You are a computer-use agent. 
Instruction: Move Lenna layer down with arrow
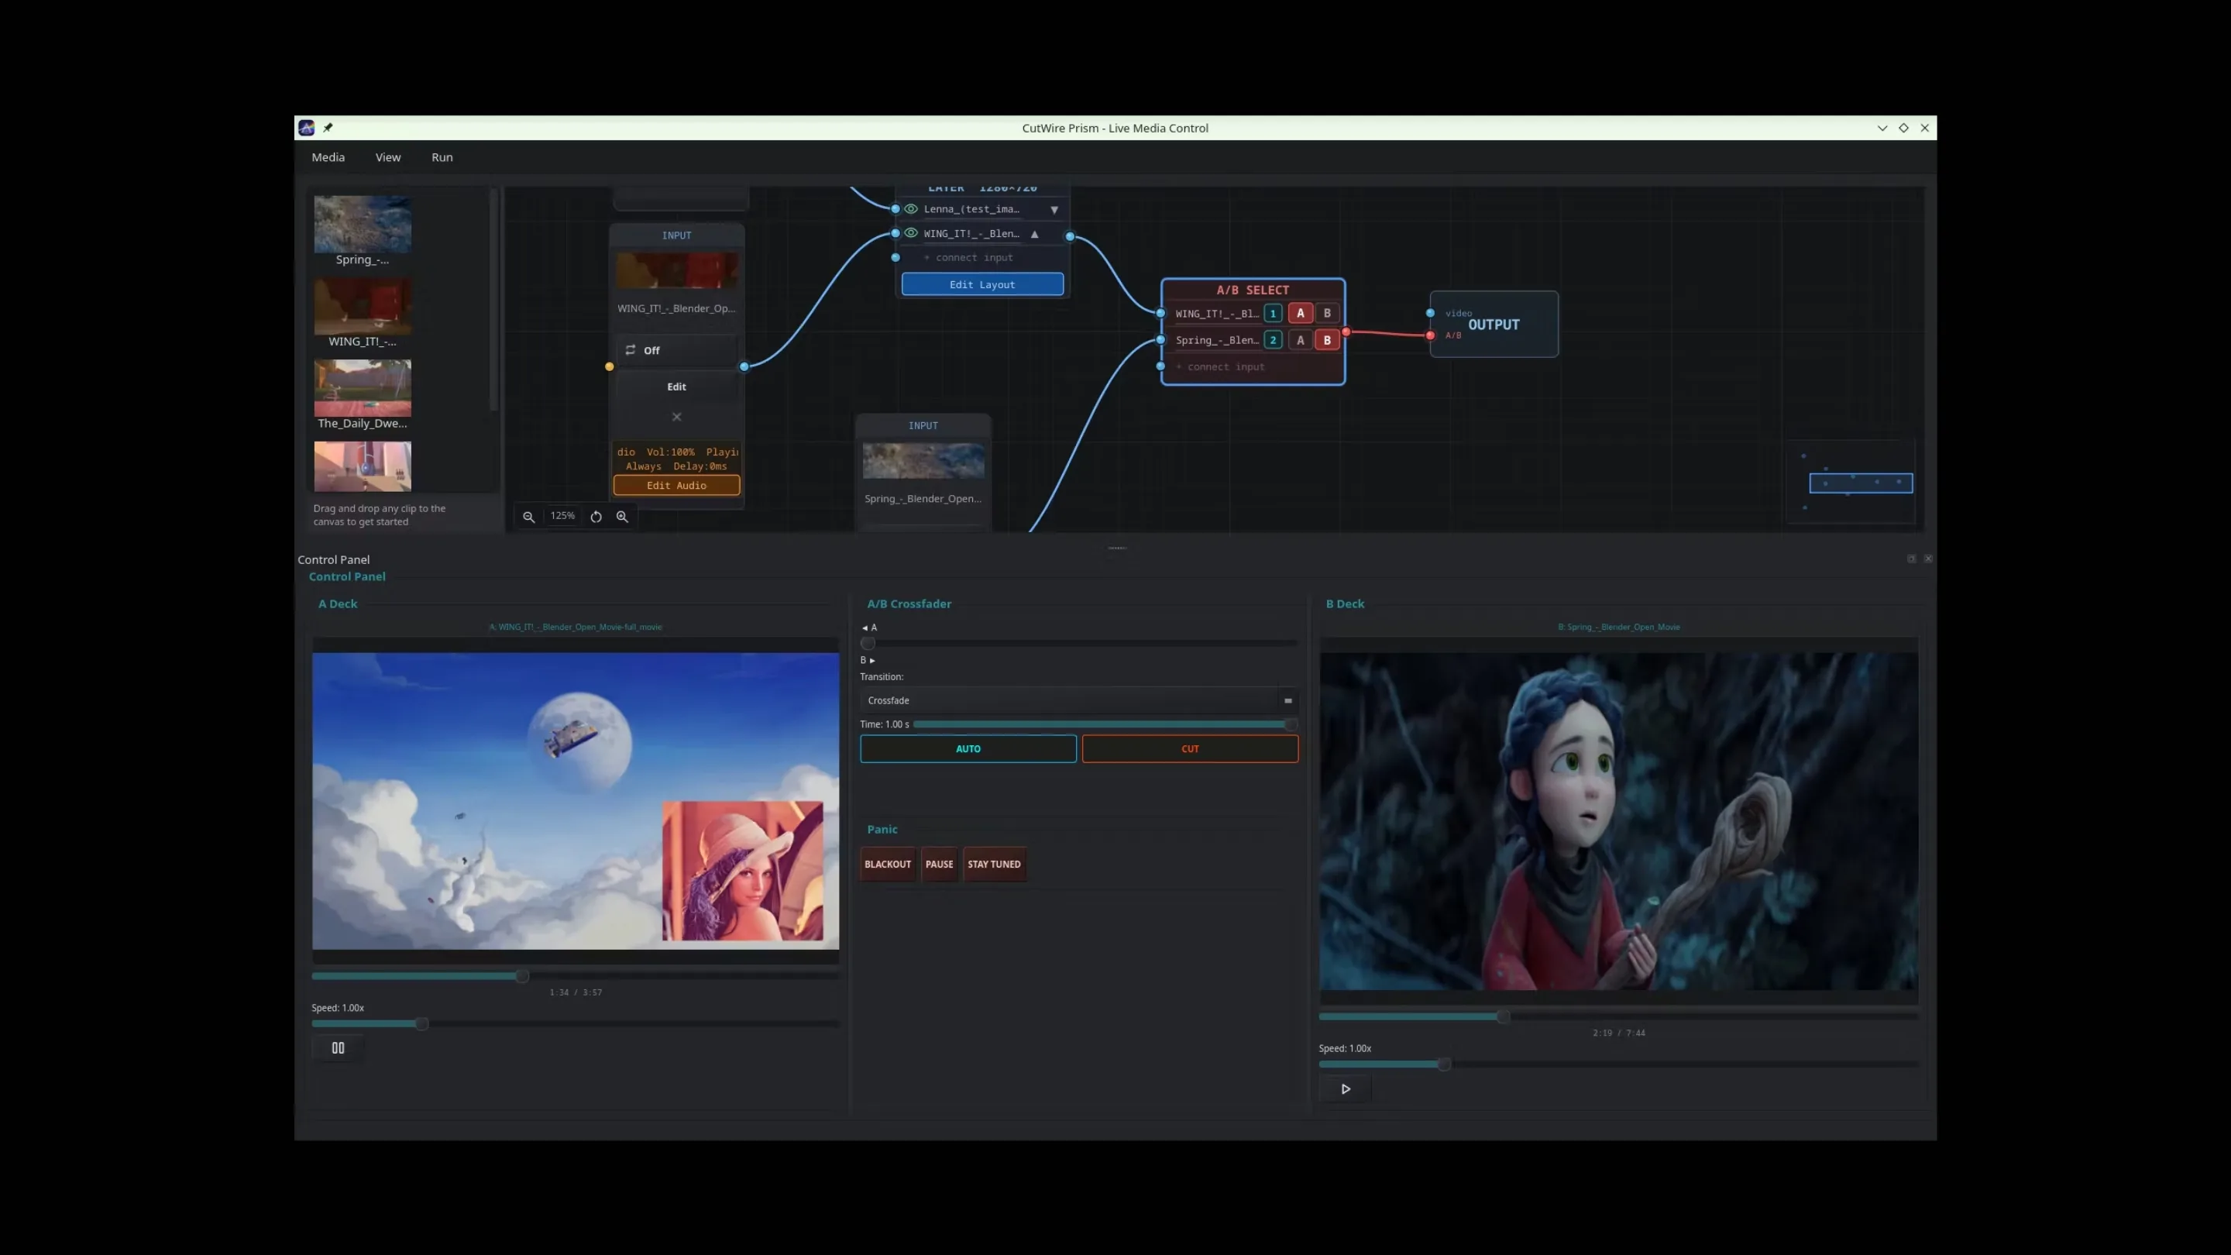pos(1054,210)
